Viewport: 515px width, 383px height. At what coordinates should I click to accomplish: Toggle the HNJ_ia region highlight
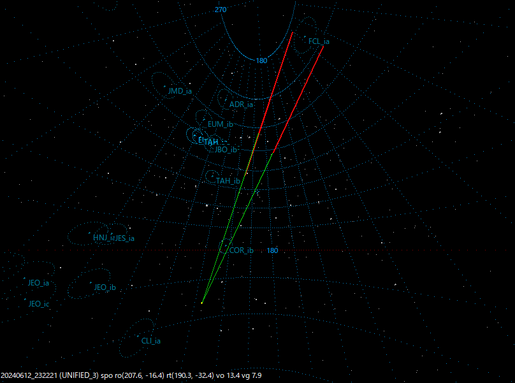91,235
